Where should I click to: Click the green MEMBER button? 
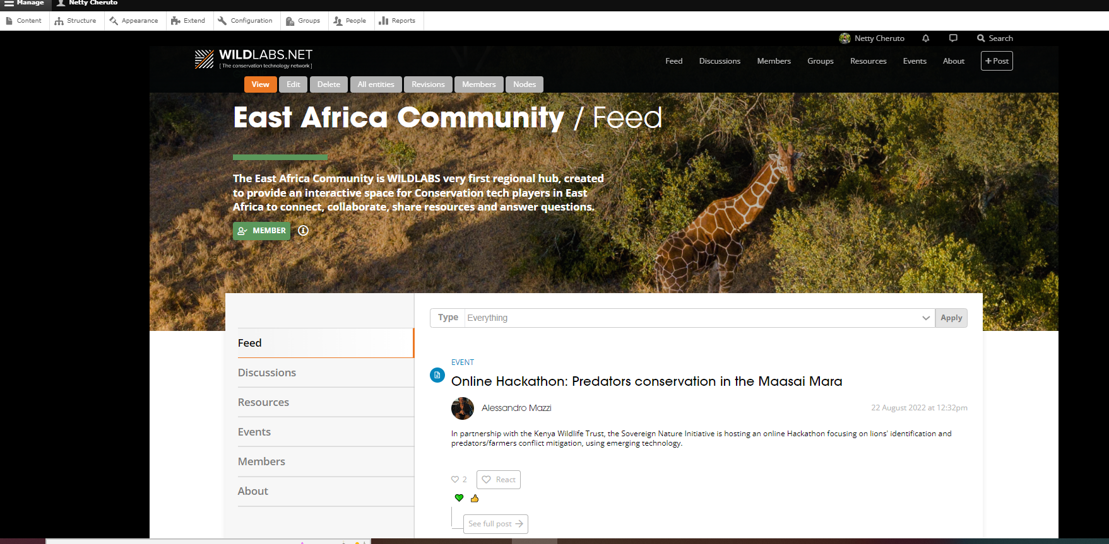[261, 231]
